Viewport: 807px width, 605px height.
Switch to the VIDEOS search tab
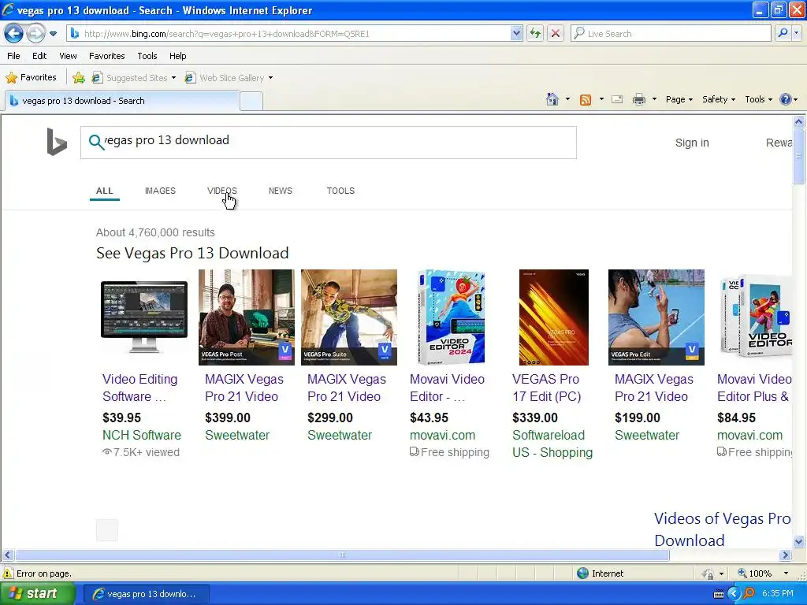click(221, 191)
